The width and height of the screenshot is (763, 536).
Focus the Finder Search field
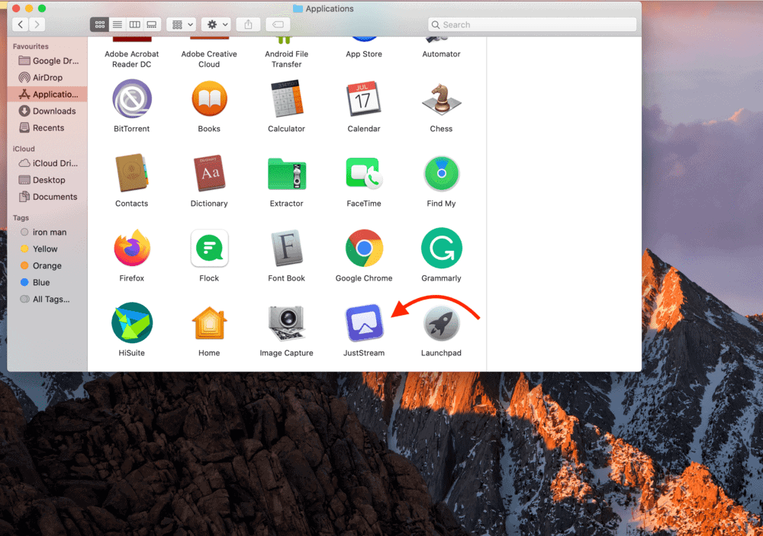pos(533,24)
